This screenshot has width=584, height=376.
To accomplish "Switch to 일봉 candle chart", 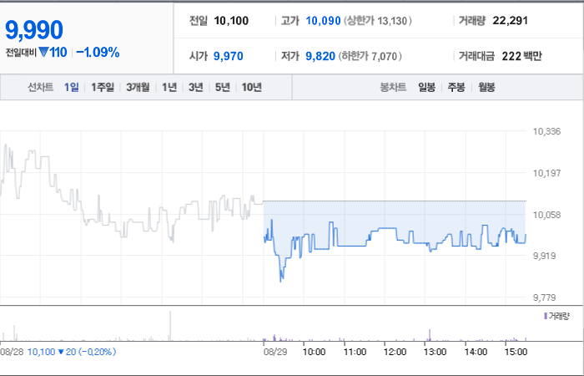I will tap(426, 87).
